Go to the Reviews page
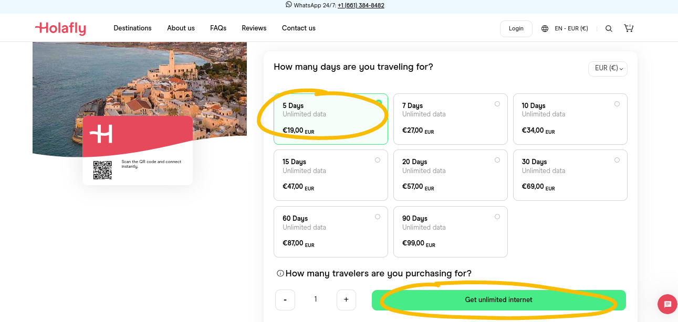Screen dimensions: 678x322 (254, 28)
